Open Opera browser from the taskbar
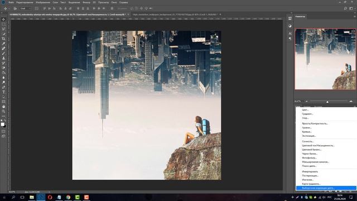Viewport: 357px width, 201px height. pos(50,197)
